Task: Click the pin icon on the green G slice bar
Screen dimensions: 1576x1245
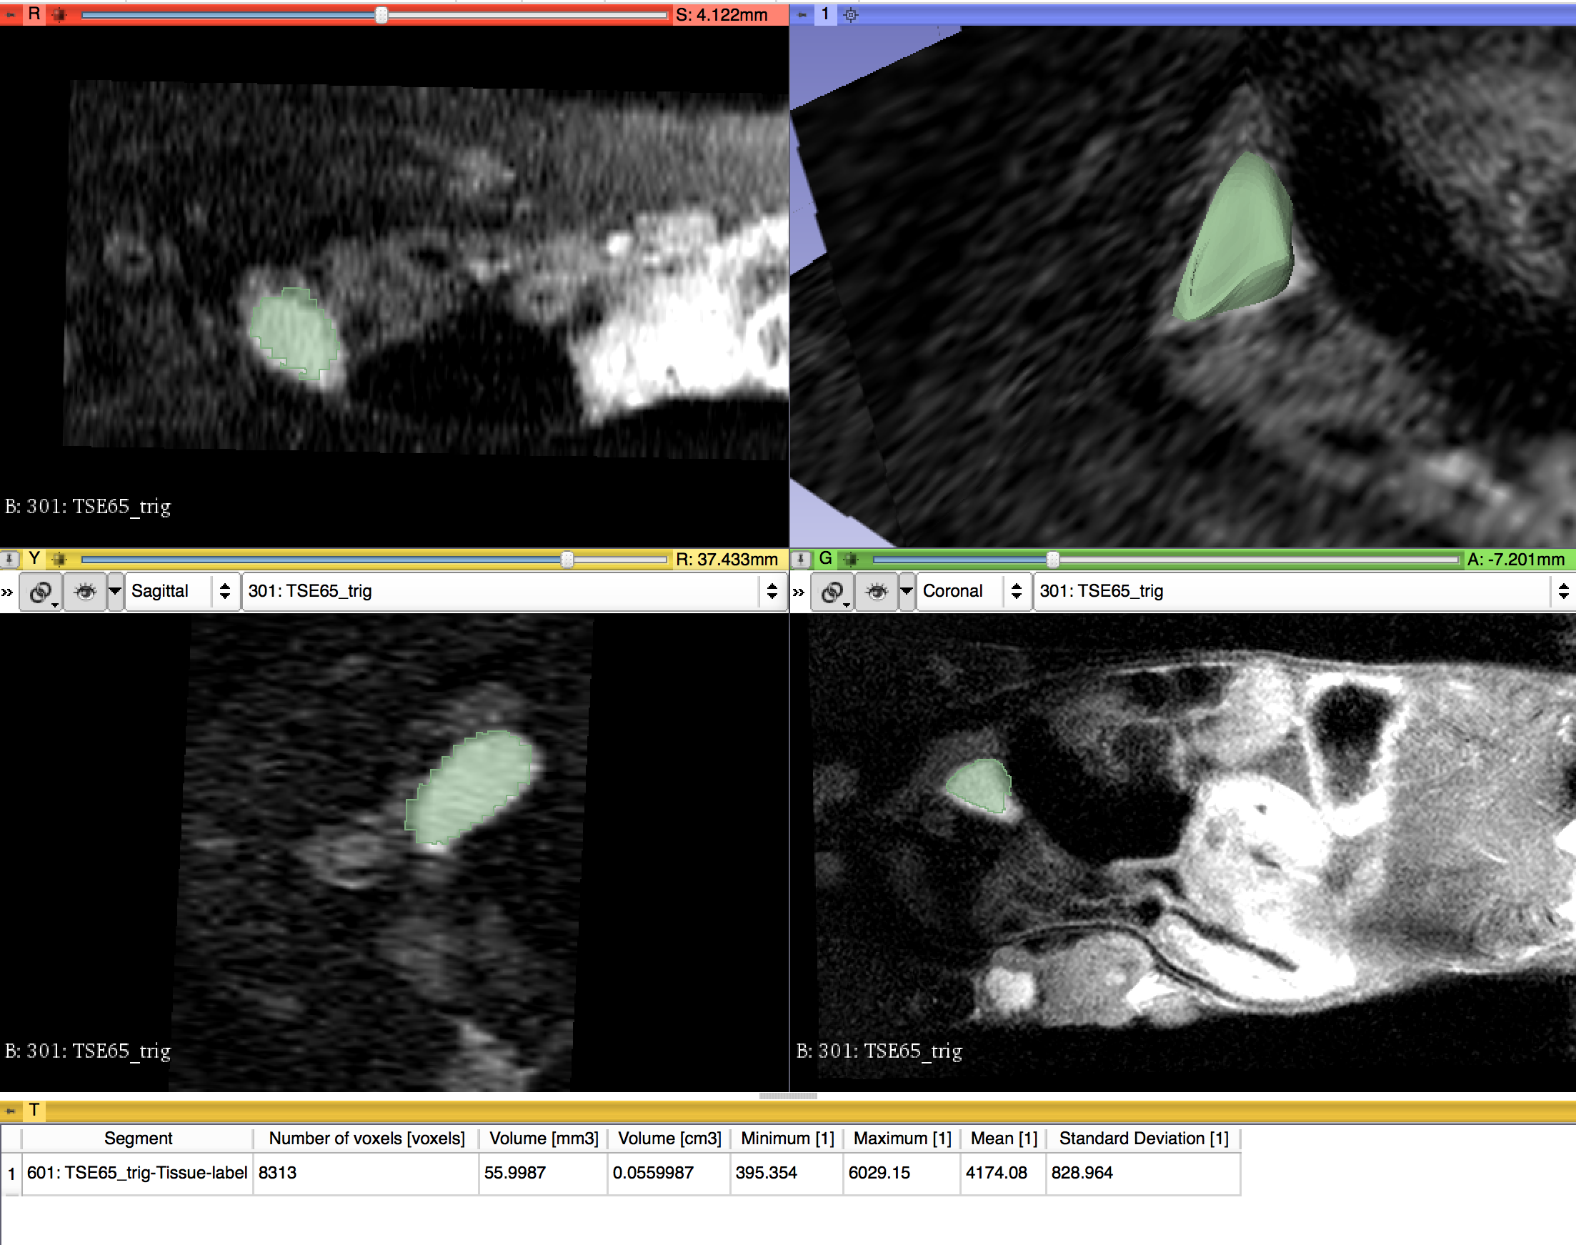Action: click(801, 559)
